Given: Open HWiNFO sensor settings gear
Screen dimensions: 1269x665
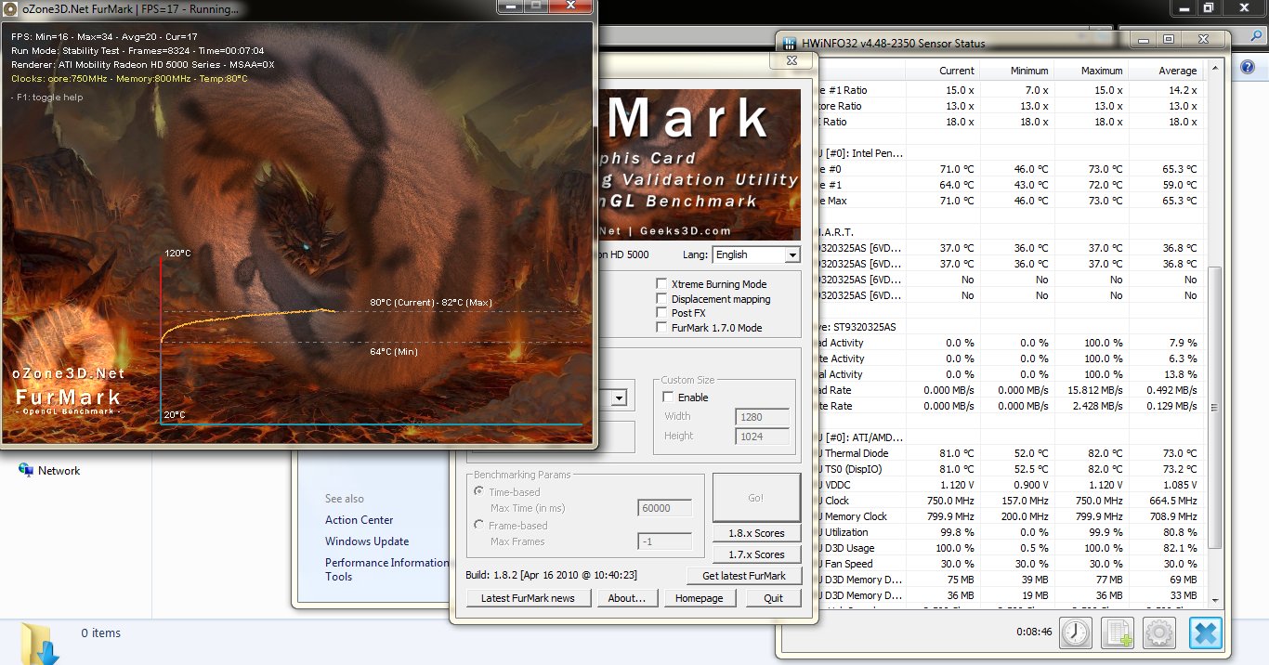Looking at the screenshot, I should coord(1159,633).
